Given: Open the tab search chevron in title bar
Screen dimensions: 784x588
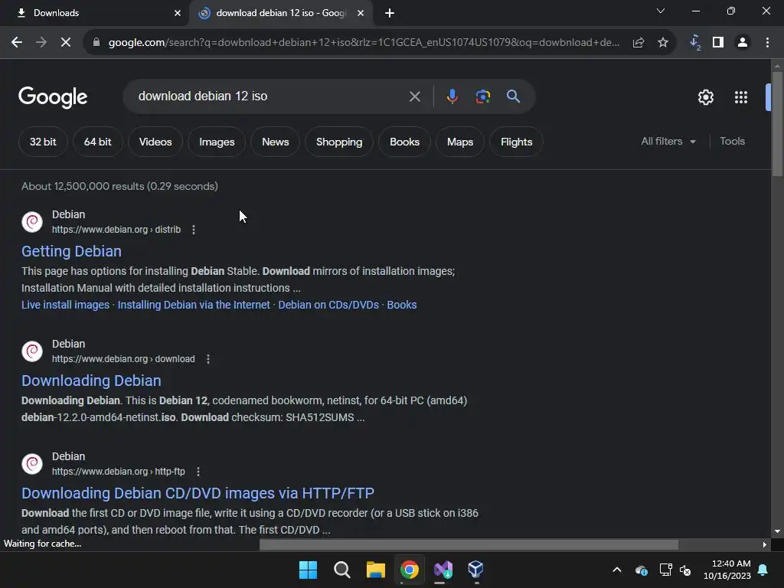Looking at the screenshot, I should [x=661, y=11].
